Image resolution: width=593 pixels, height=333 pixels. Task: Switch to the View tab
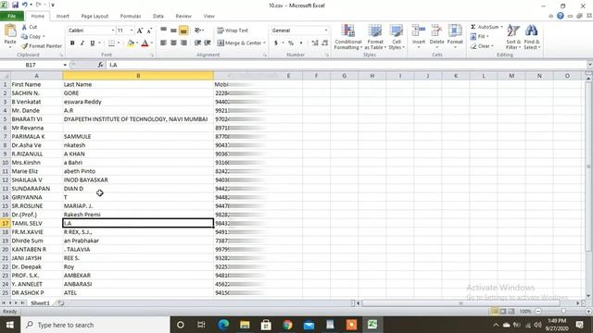[208, 17]
